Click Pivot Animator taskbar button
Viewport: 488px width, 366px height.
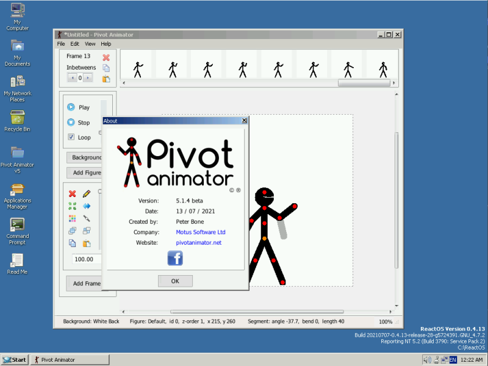70,360
